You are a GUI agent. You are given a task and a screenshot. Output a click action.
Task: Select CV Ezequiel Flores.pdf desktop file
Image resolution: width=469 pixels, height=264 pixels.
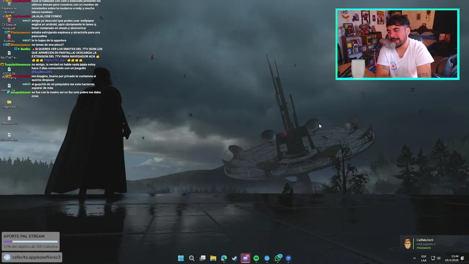pyautogui.click(x=9, y=24)
